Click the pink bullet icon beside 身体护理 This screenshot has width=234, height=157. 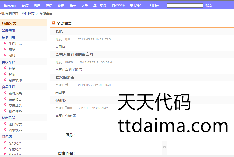click(x=5, y=80)
